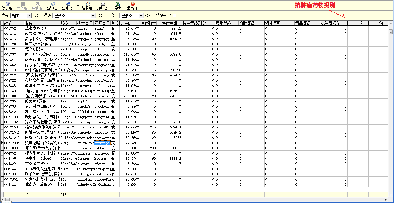The image size is (394, 203).
Task: Click the 名称 column header
Action: [x=42, y=23]
